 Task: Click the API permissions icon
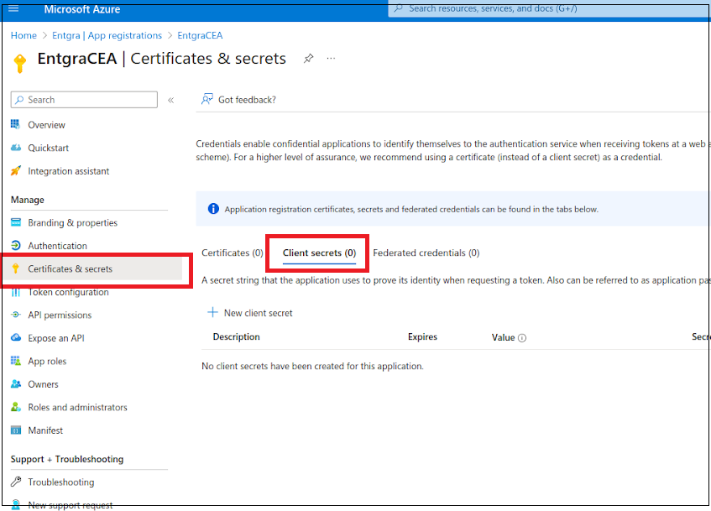pos(16,314)
